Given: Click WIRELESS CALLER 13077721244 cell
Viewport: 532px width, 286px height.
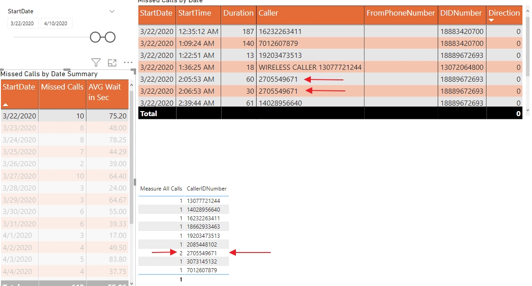Looking at the screenshot, I should point(310,67).
